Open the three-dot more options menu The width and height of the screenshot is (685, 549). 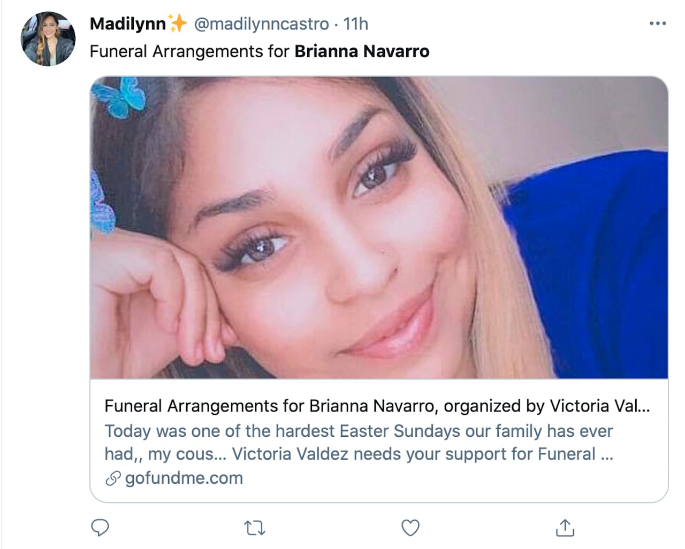pyautogui.click(x=657, y=24)
